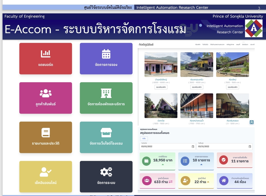Select the yellow-walled ห้องครอบครัว photo
This screenshot has width=266, height=196.
coord(197,65)
